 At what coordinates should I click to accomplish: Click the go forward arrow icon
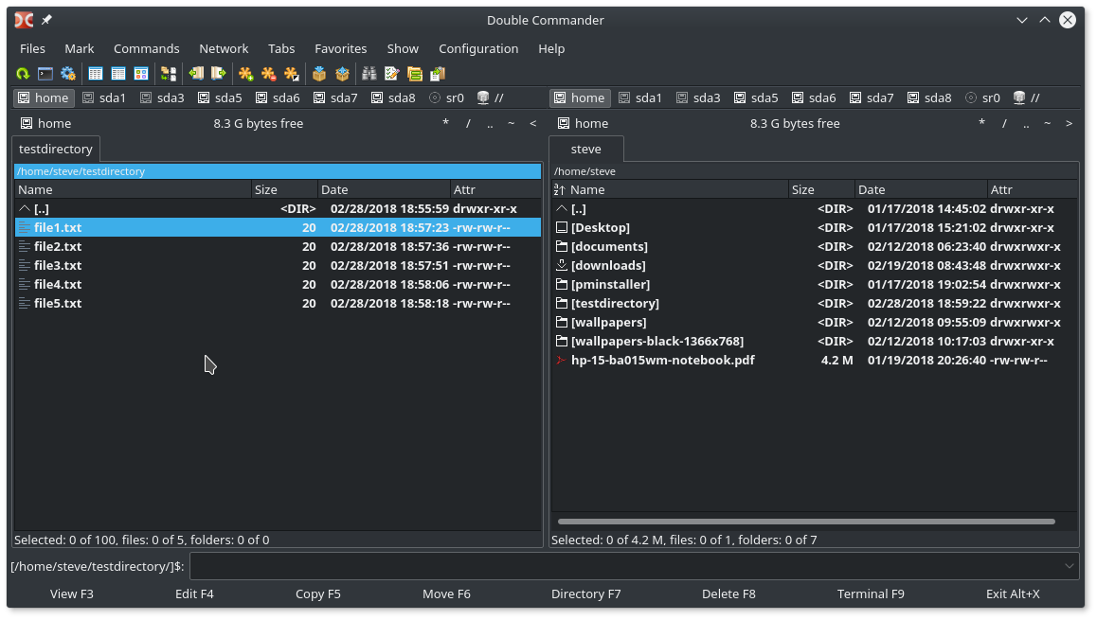point(219,74)
